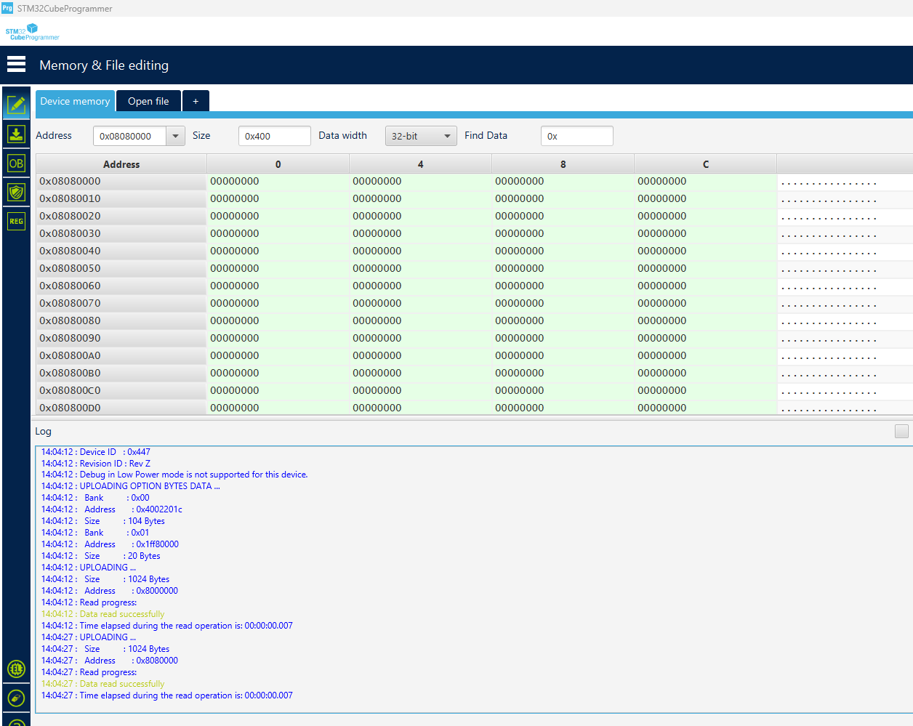Click the Address column header
913x726 pixels.
tap(121, 164)
